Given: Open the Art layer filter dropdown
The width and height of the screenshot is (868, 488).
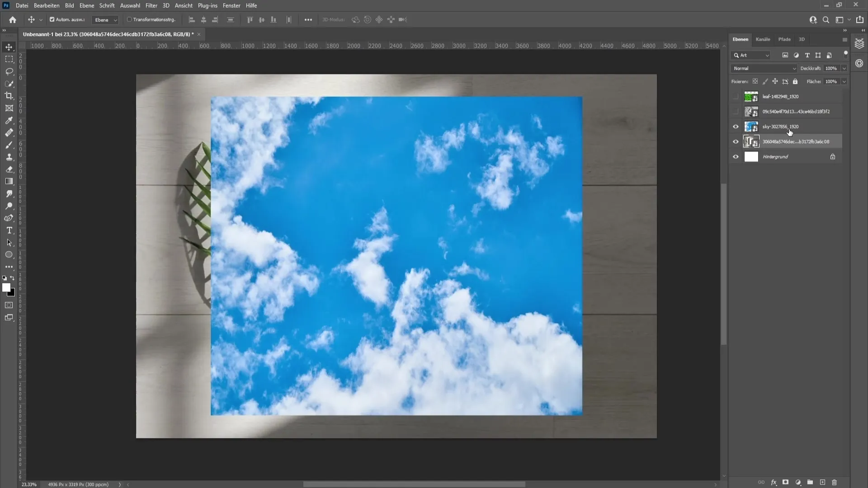Looking at the screenshot, I should click(x=751, y=55).
